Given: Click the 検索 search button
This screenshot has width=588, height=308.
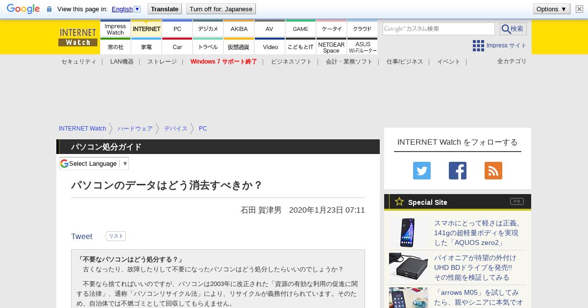Looking at the screenshot, I should [513, 29].
